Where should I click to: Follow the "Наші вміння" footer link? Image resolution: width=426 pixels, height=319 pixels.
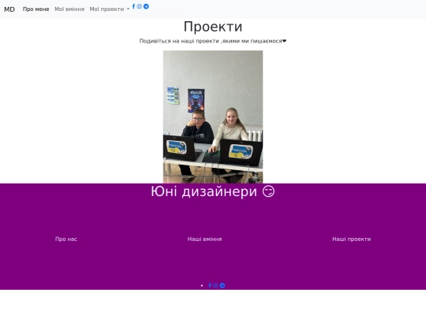click(204, 239)
